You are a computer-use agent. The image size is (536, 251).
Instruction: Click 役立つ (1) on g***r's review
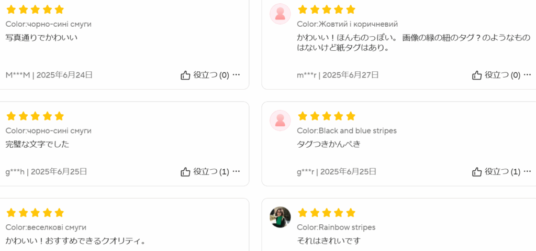[x=502, y=171]
